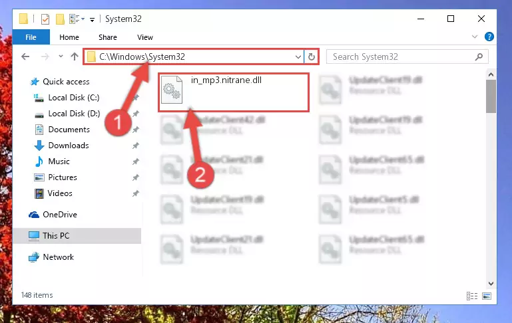Click the Videos filmstrip icon
Image resolution: width=512 pixels, height=323 pixels.
39,193
